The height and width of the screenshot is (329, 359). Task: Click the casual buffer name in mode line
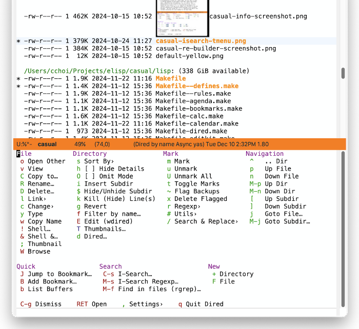point(47,145)
